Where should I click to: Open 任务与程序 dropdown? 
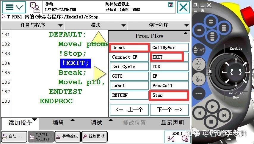(x=32, y=25)
